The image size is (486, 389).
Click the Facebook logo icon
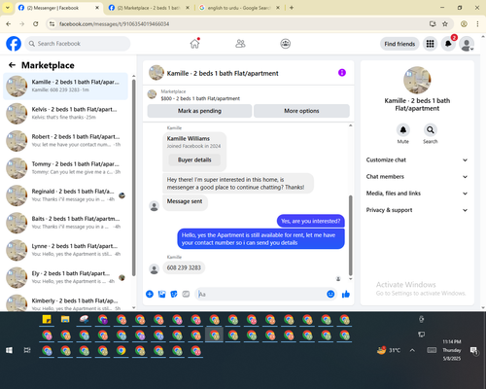[14, 44]
